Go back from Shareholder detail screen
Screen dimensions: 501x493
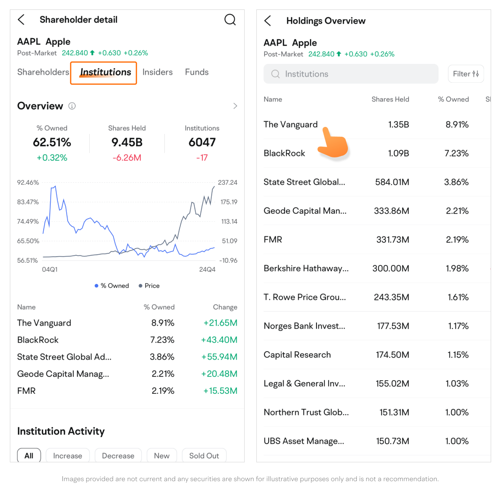pos(21,20)
